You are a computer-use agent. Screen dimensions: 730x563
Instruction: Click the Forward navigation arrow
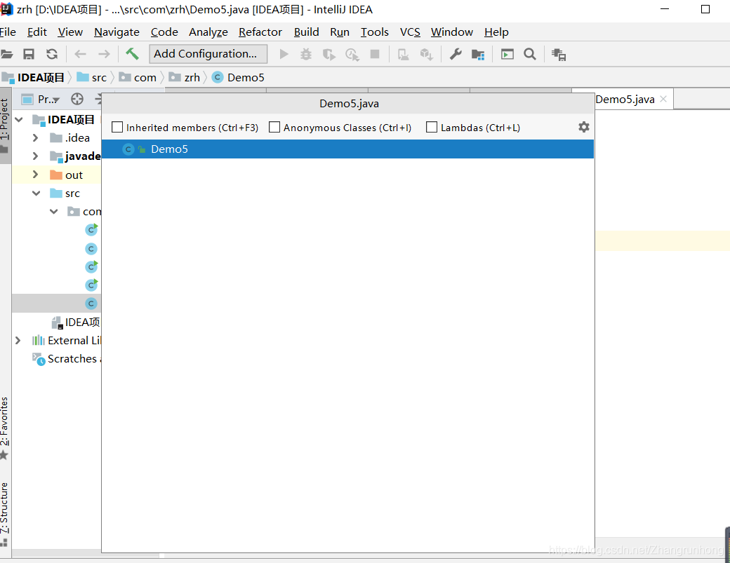pos(104,55)
